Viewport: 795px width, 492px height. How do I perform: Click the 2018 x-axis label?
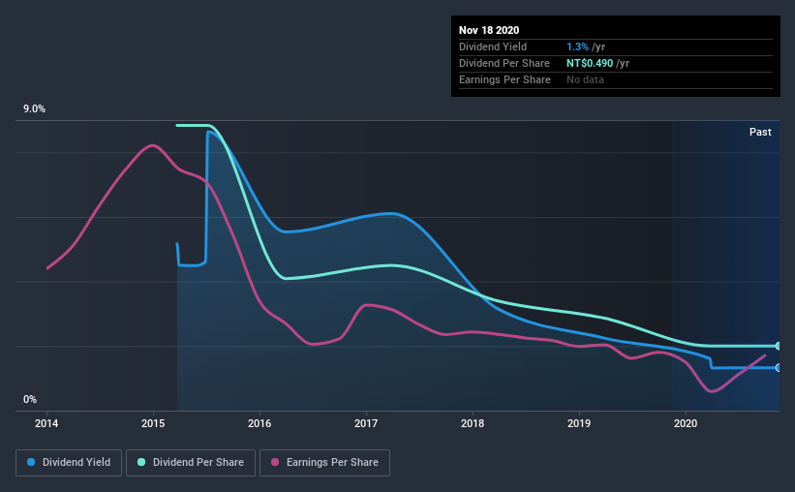pyautogui.click(x=472, y=423)
